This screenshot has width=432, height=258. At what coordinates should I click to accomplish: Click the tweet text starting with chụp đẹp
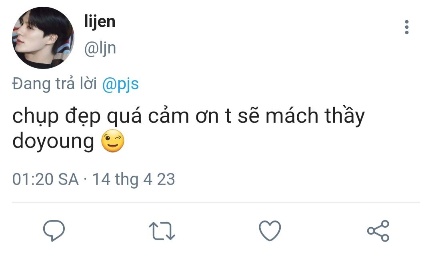(x=188, y=116)
